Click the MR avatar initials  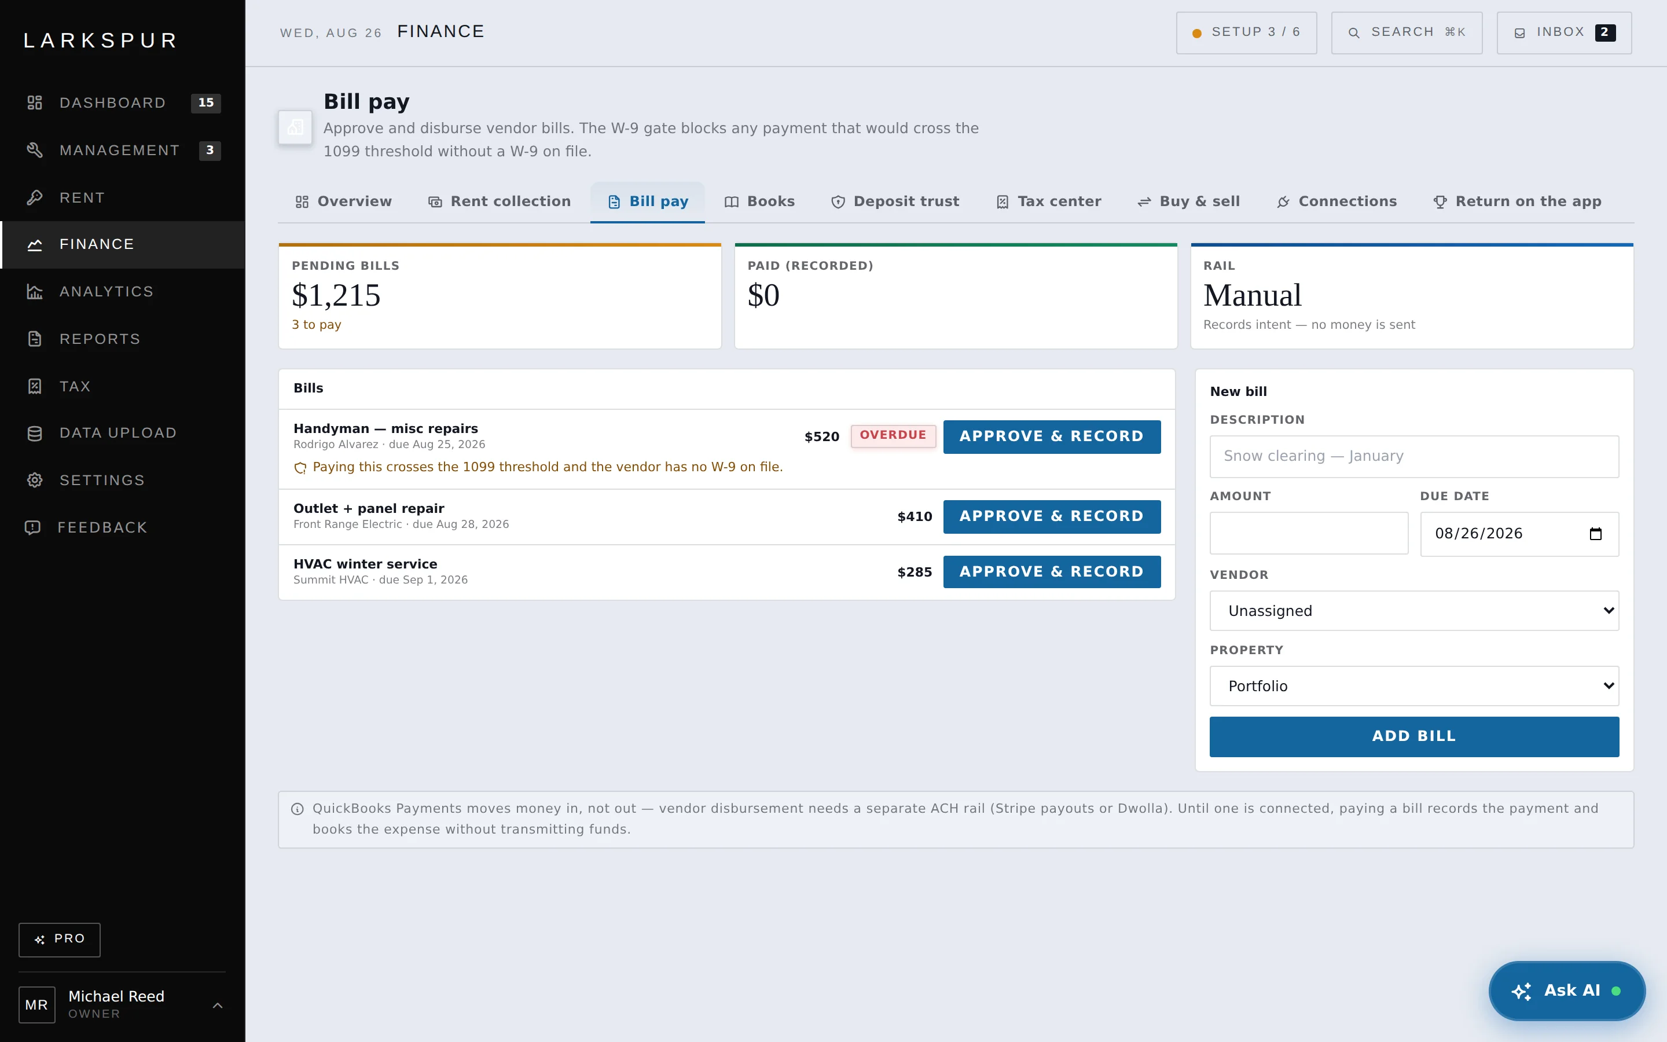36,1006
